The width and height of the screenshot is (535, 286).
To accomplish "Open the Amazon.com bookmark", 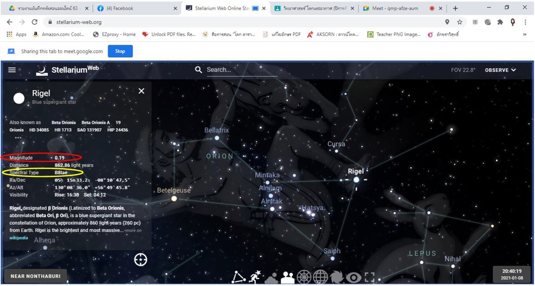I will (x=59, y=34).
